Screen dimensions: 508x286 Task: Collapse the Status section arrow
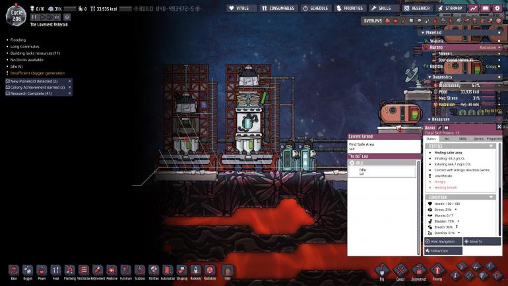(491, 146)
